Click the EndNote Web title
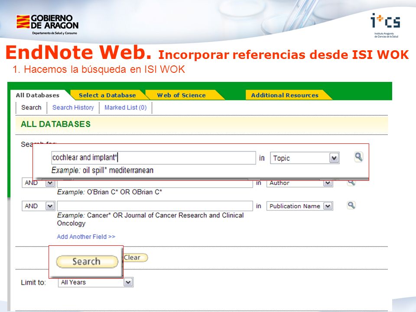The image size is (416, 312). (78, 52)
